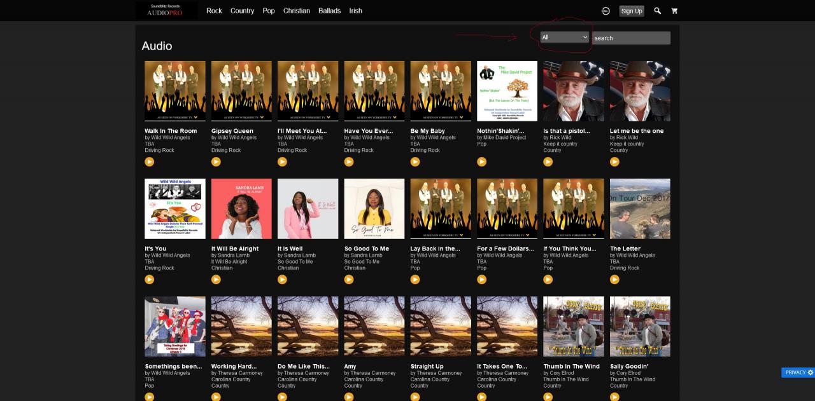Open the search magnifier icon in header
This screenshot has width=815, height=401.
pos(657,11)
